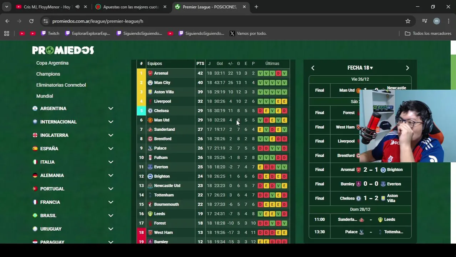Image resolution: width=456 pixels, height=257 pixels.
Task: Open a new browser tab
Action: (x=256, y=7)
